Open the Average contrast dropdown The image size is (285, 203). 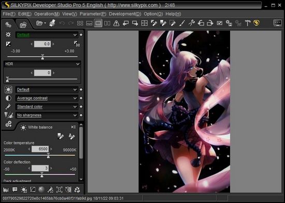tap(47, 98)
